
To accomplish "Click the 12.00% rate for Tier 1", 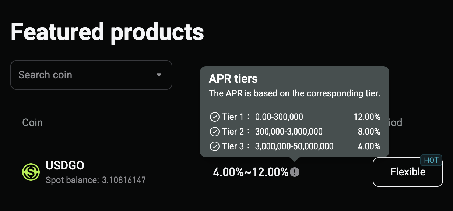I will tap(367, 117).
